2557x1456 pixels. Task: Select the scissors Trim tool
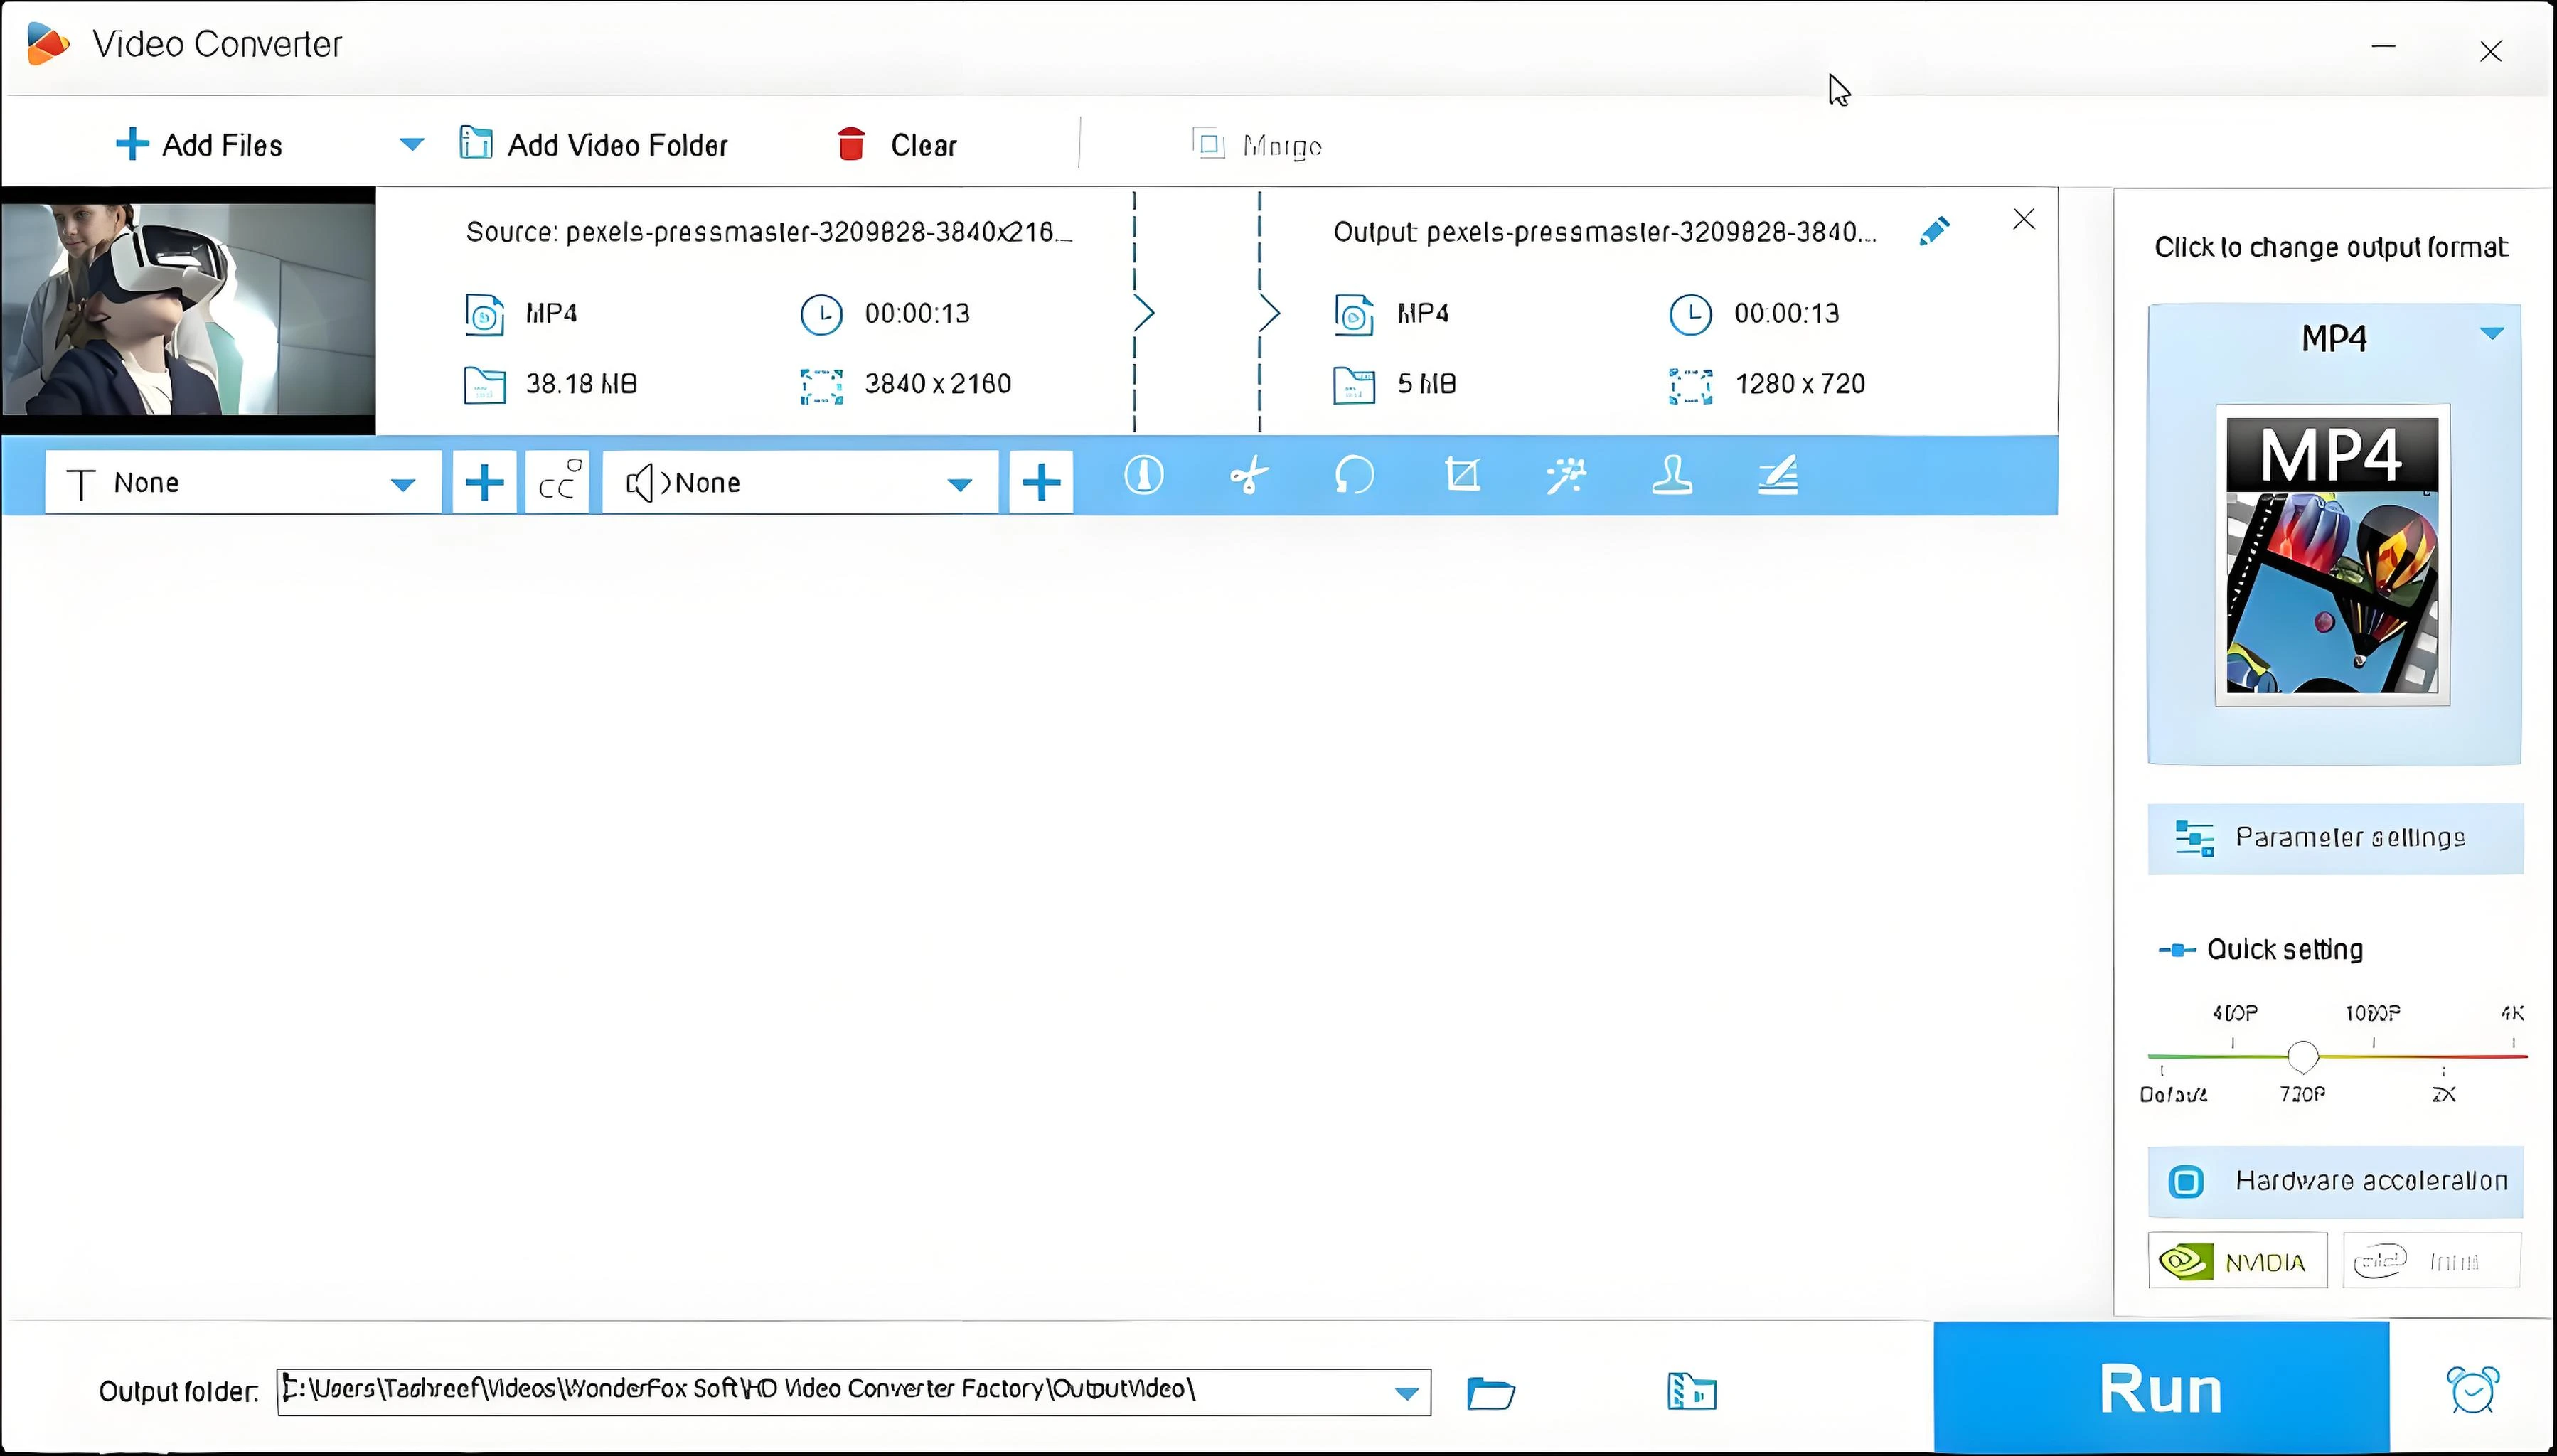point(1249,475)
